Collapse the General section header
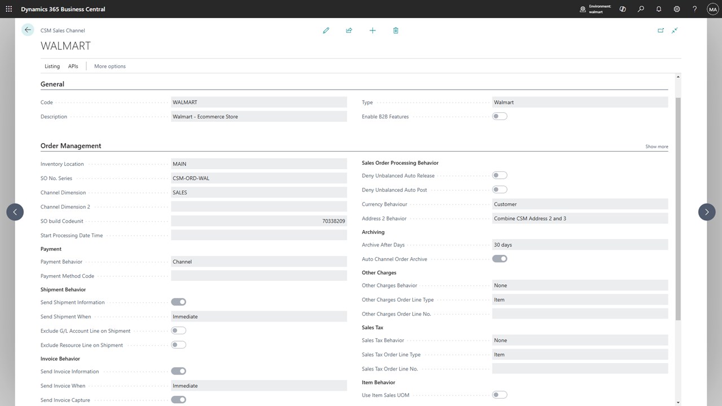 tap(52, 84)
